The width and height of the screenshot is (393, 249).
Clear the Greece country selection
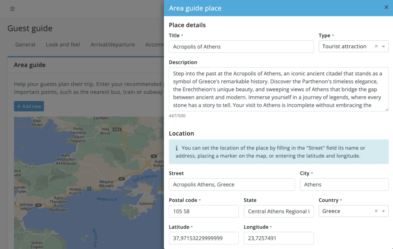click(x=376, y=211)
